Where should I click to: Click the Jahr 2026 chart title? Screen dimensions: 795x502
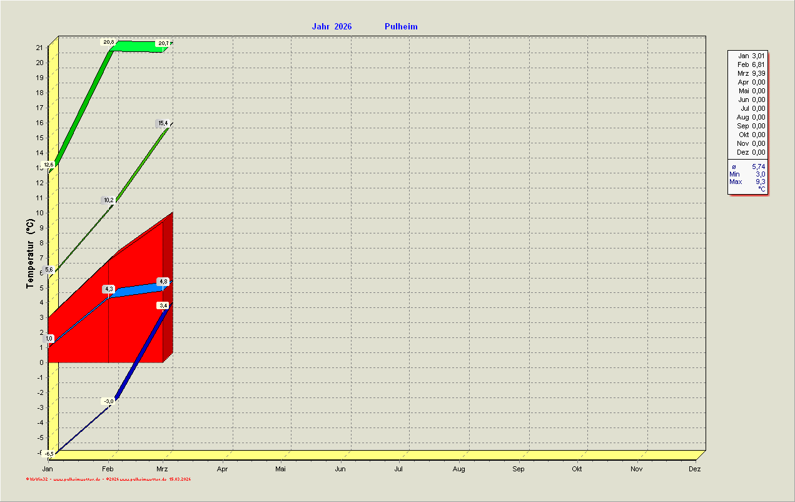pos(332,26)
